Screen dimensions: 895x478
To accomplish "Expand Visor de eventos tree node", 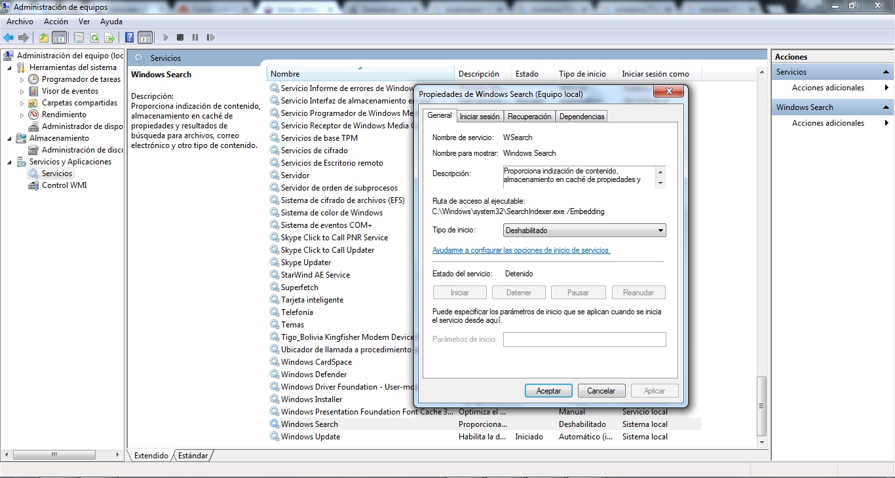I will (x=22, y=92).
